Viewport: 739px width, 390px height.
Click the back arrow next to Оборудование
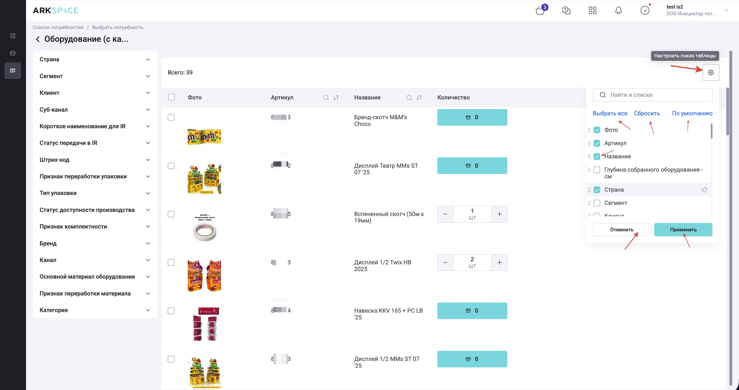38,39
